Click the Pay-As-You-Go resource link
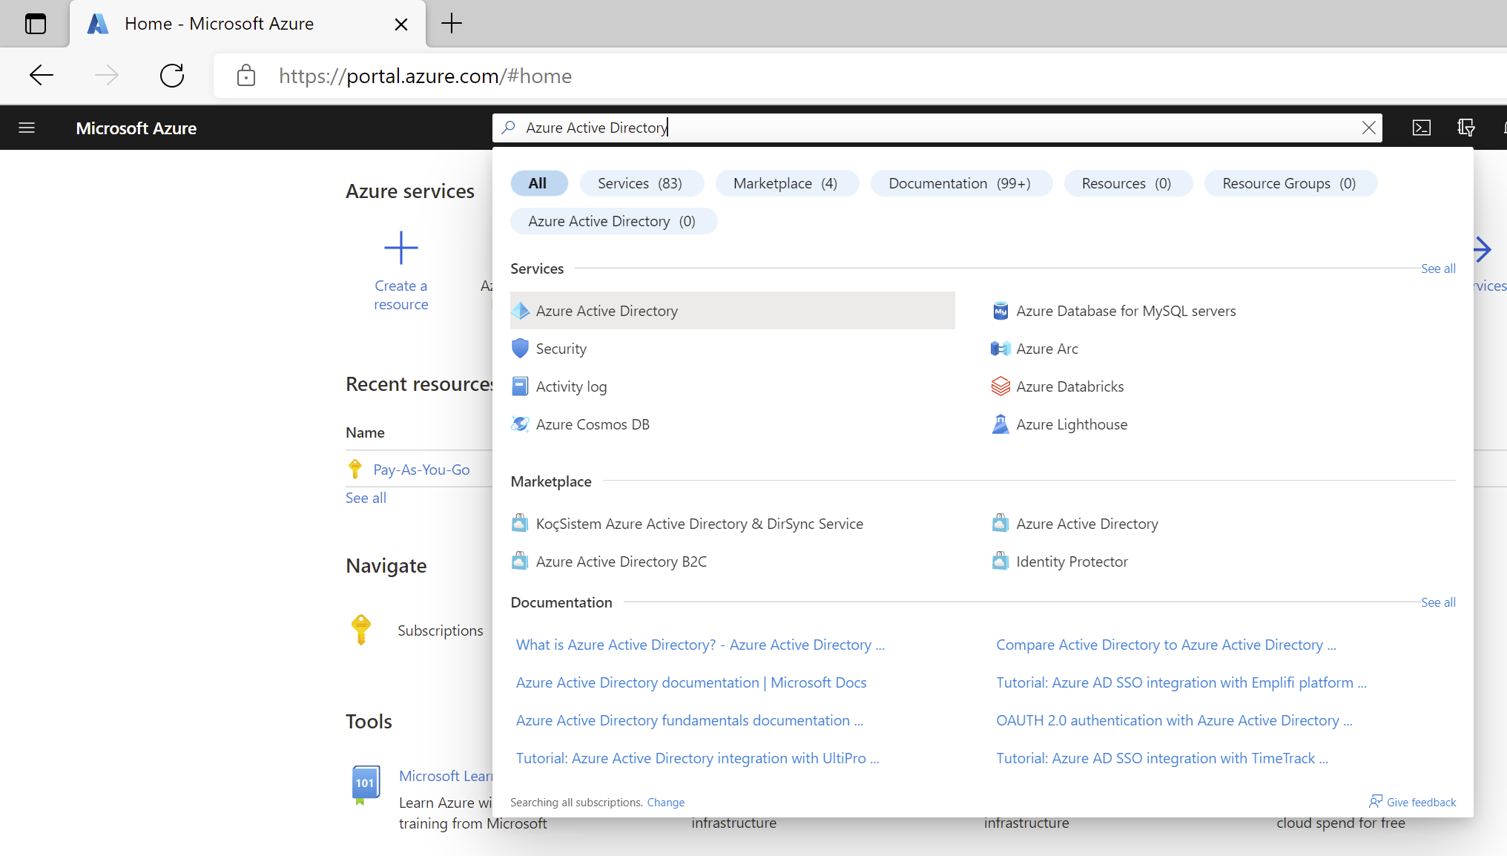This screenshot has height=856, width=1507. click(422, 470)
